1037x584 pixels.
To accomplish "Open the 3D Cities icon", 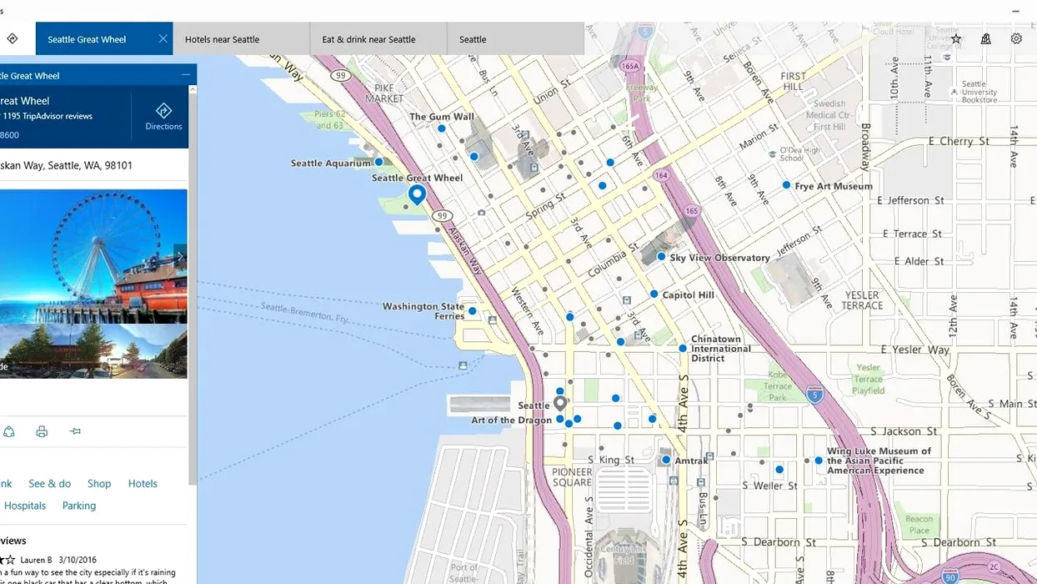I will pos(986,38).
